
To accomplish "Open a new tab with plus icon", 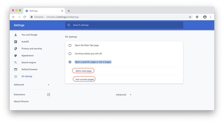I will 69,11.
